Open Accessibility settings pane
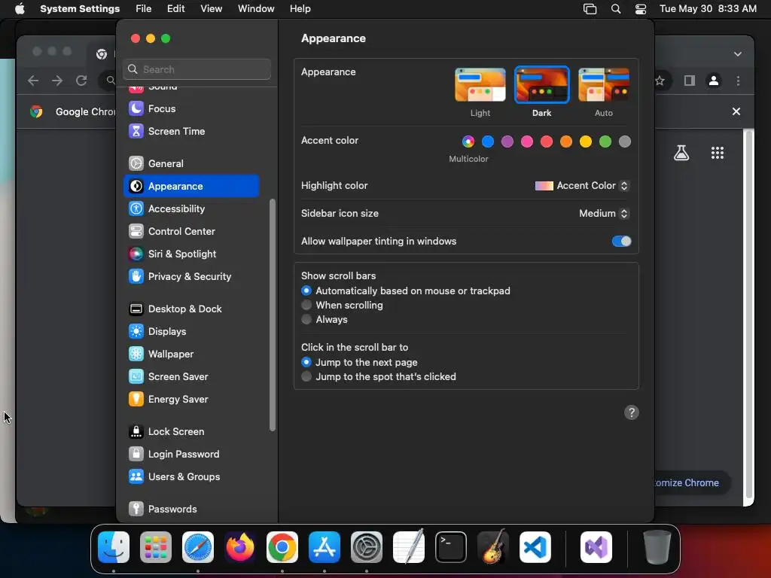The image size is (771, 578). coord(191,209)
